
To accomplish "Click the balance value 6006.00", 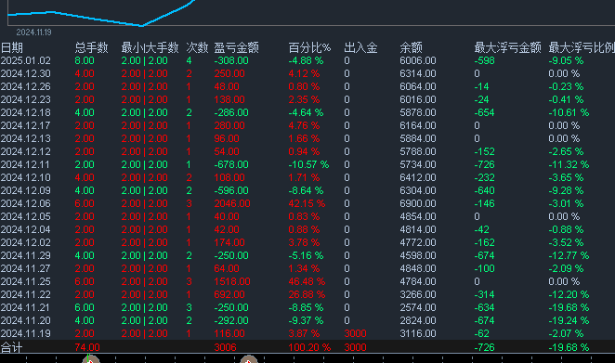I will 418,60.
